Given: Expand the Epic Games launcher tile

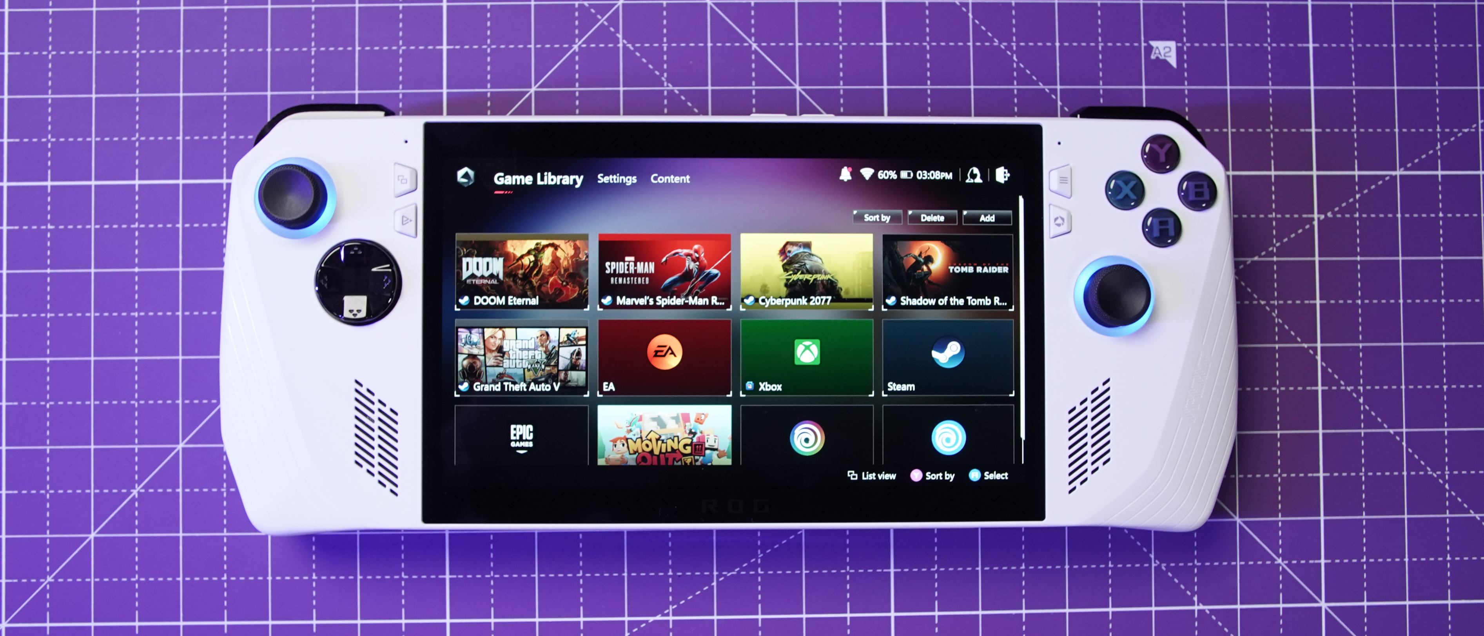Looking at the screenshot, I should coord(522,442).
